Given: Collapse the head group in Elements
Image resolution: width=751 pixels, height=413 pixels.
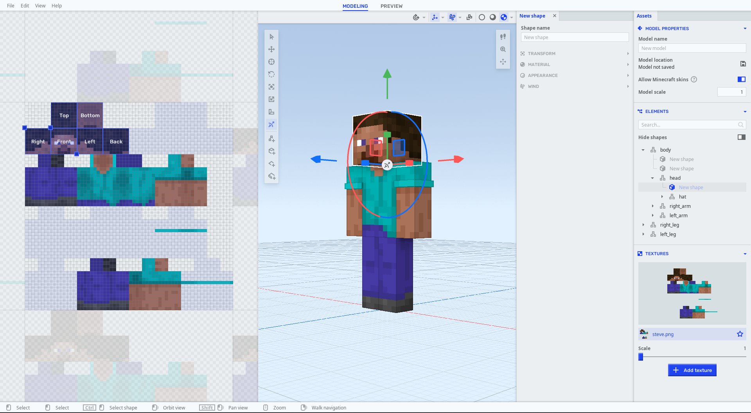Looking at the screenshot, I should 652,178.
